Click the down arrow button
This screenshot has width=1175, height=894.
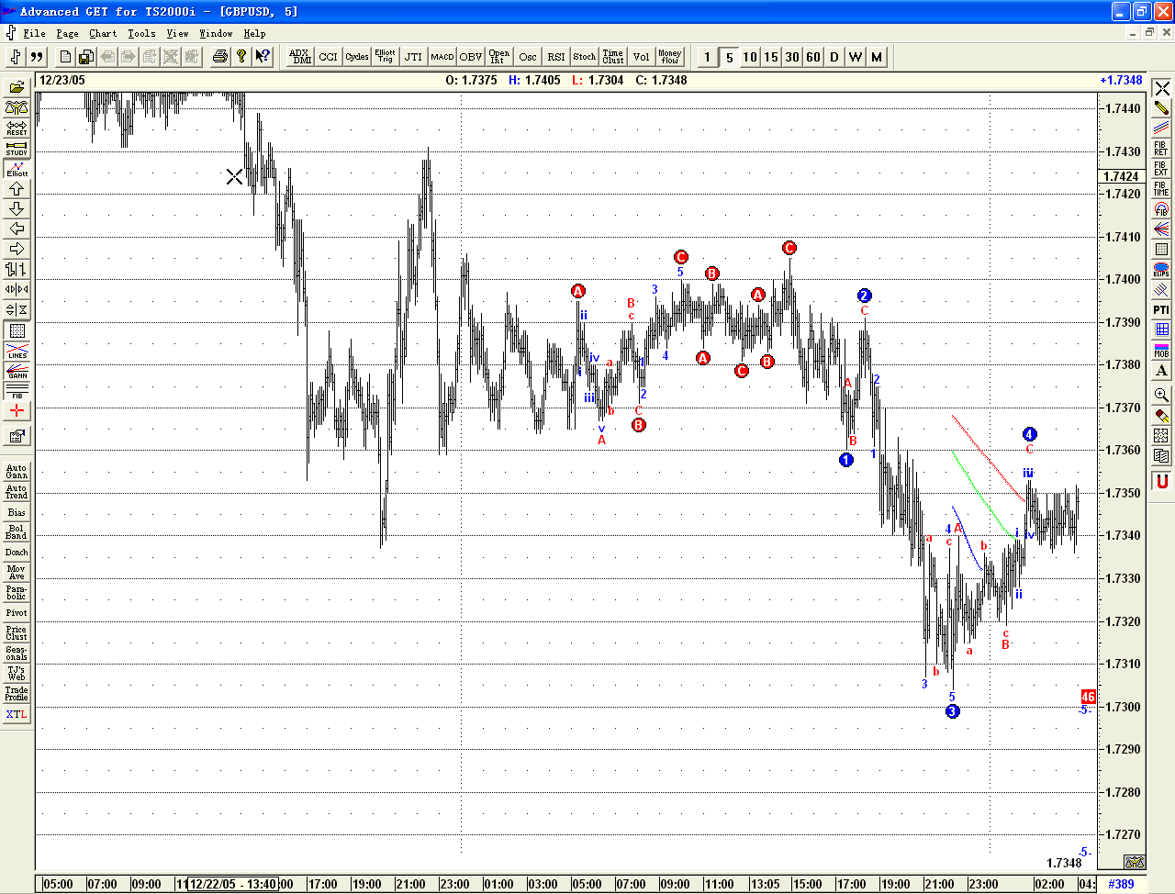(17, 209)
